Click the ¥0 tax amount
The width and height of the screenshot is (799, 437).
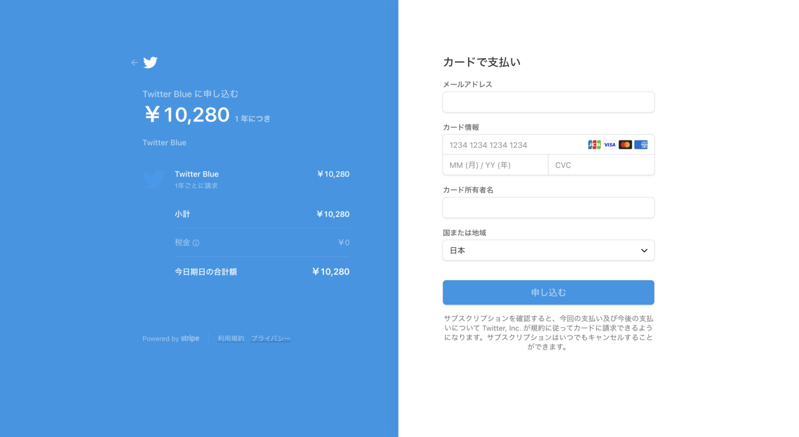[344, 242]
